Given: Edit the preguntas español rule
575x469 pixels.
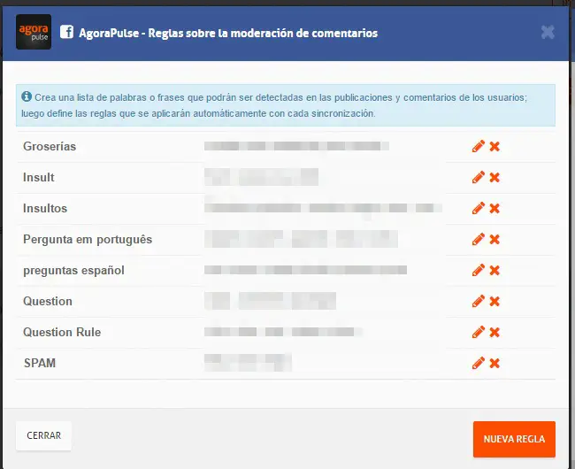Looking at the screenshot, I should pyautogui.click(x=479, y=270).
